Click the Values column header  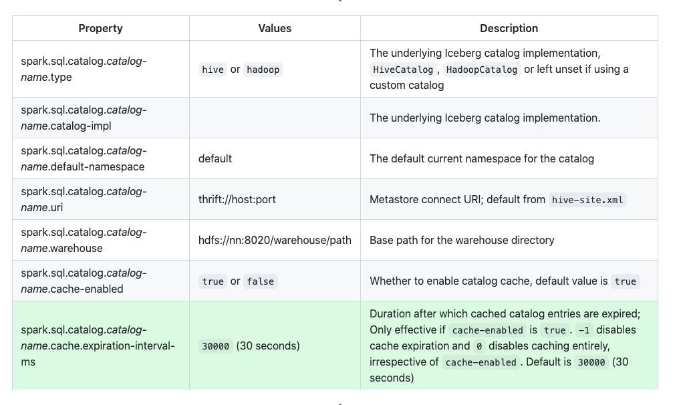pos(275,28)
